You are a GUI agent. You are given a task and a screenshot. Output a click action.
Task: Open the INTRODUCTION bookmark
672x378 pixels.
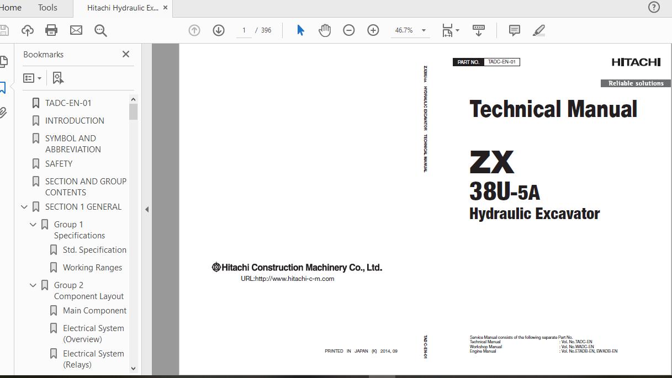click(x=75, y=121)
